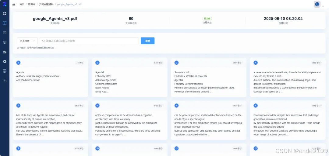The image size is (329, 156).
Task: Click the 967 字符 tag on chunk 7
Action: point(237,106)
